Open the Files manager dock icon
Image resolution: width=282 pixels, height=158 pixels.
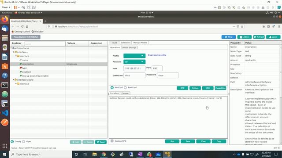click(x=5, y=38)
